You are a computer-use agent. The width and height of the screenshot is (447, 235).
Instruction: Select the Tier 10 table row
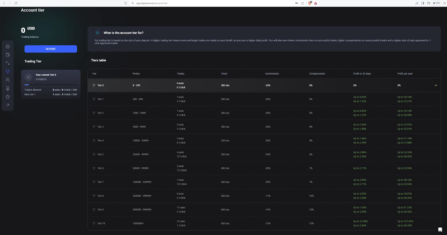click(x=264, y=223)
